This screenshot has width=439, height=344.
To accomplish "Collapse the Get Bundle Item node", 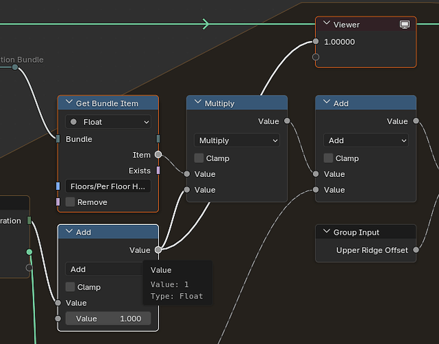I will pyautogui.click(x=69, y=102).
